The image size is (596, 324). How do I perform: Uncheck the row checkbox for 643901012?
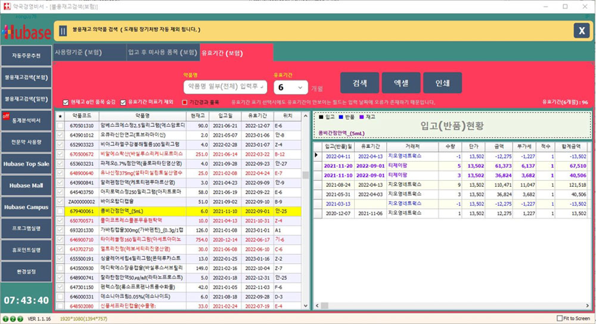[60, 135]
